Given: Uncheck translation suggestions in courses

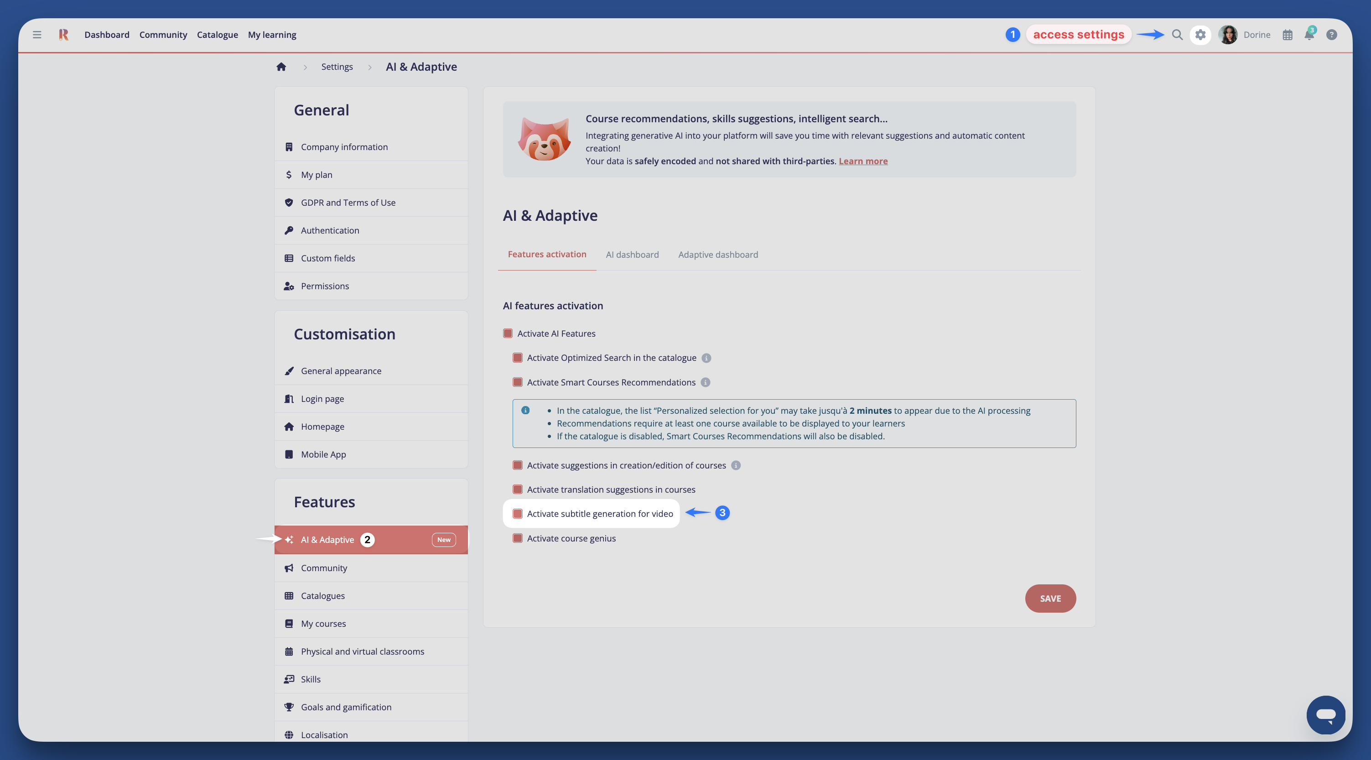Looking at the screenshot, I should pyautogui.click(x=517, y=489).
